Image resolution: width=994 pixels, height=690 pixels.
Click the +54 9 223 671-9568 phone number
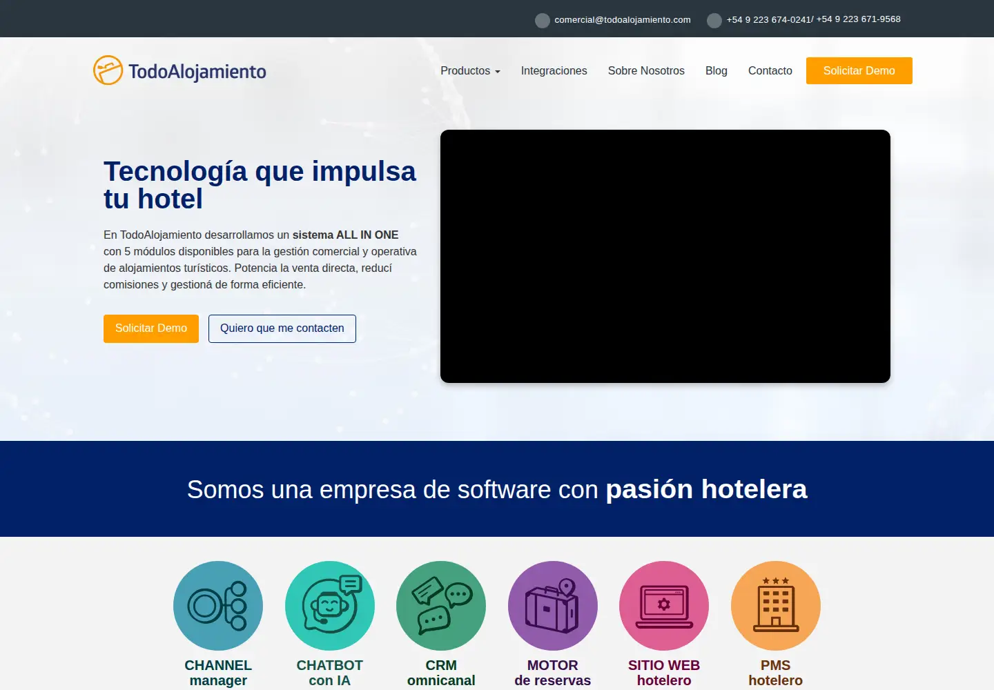pyautogui.click(x=859, y=19)
